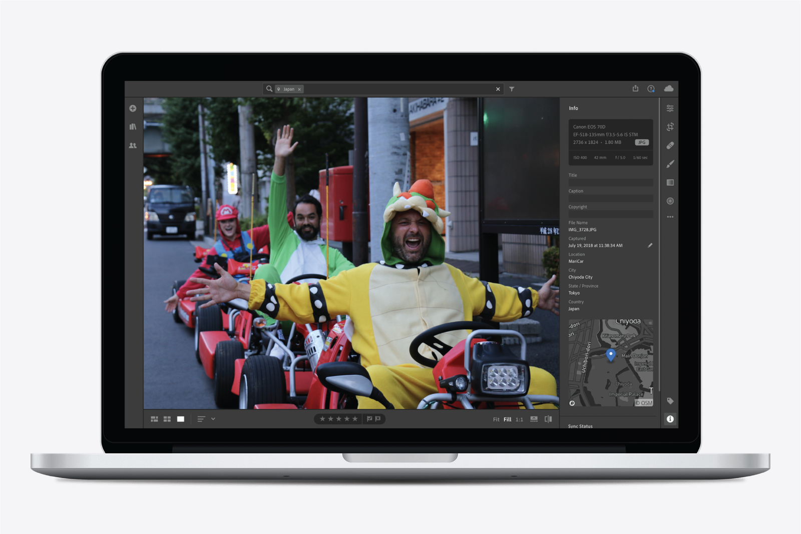Open the three-dots more options menu
801x534 pixels.
tap(670, 217)
